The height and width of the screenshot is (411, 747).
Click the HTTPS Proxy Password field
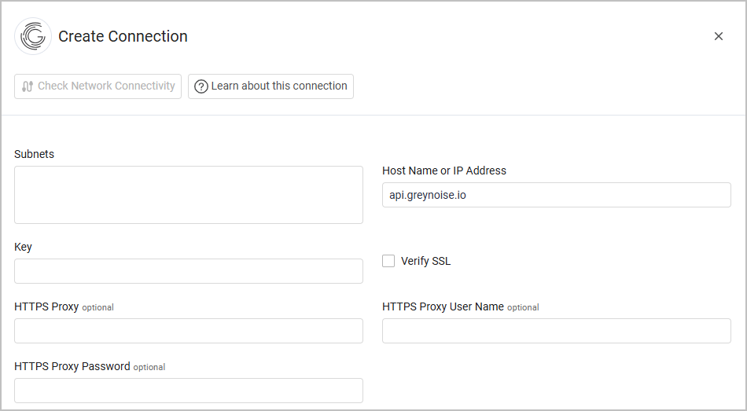[189, 391]
